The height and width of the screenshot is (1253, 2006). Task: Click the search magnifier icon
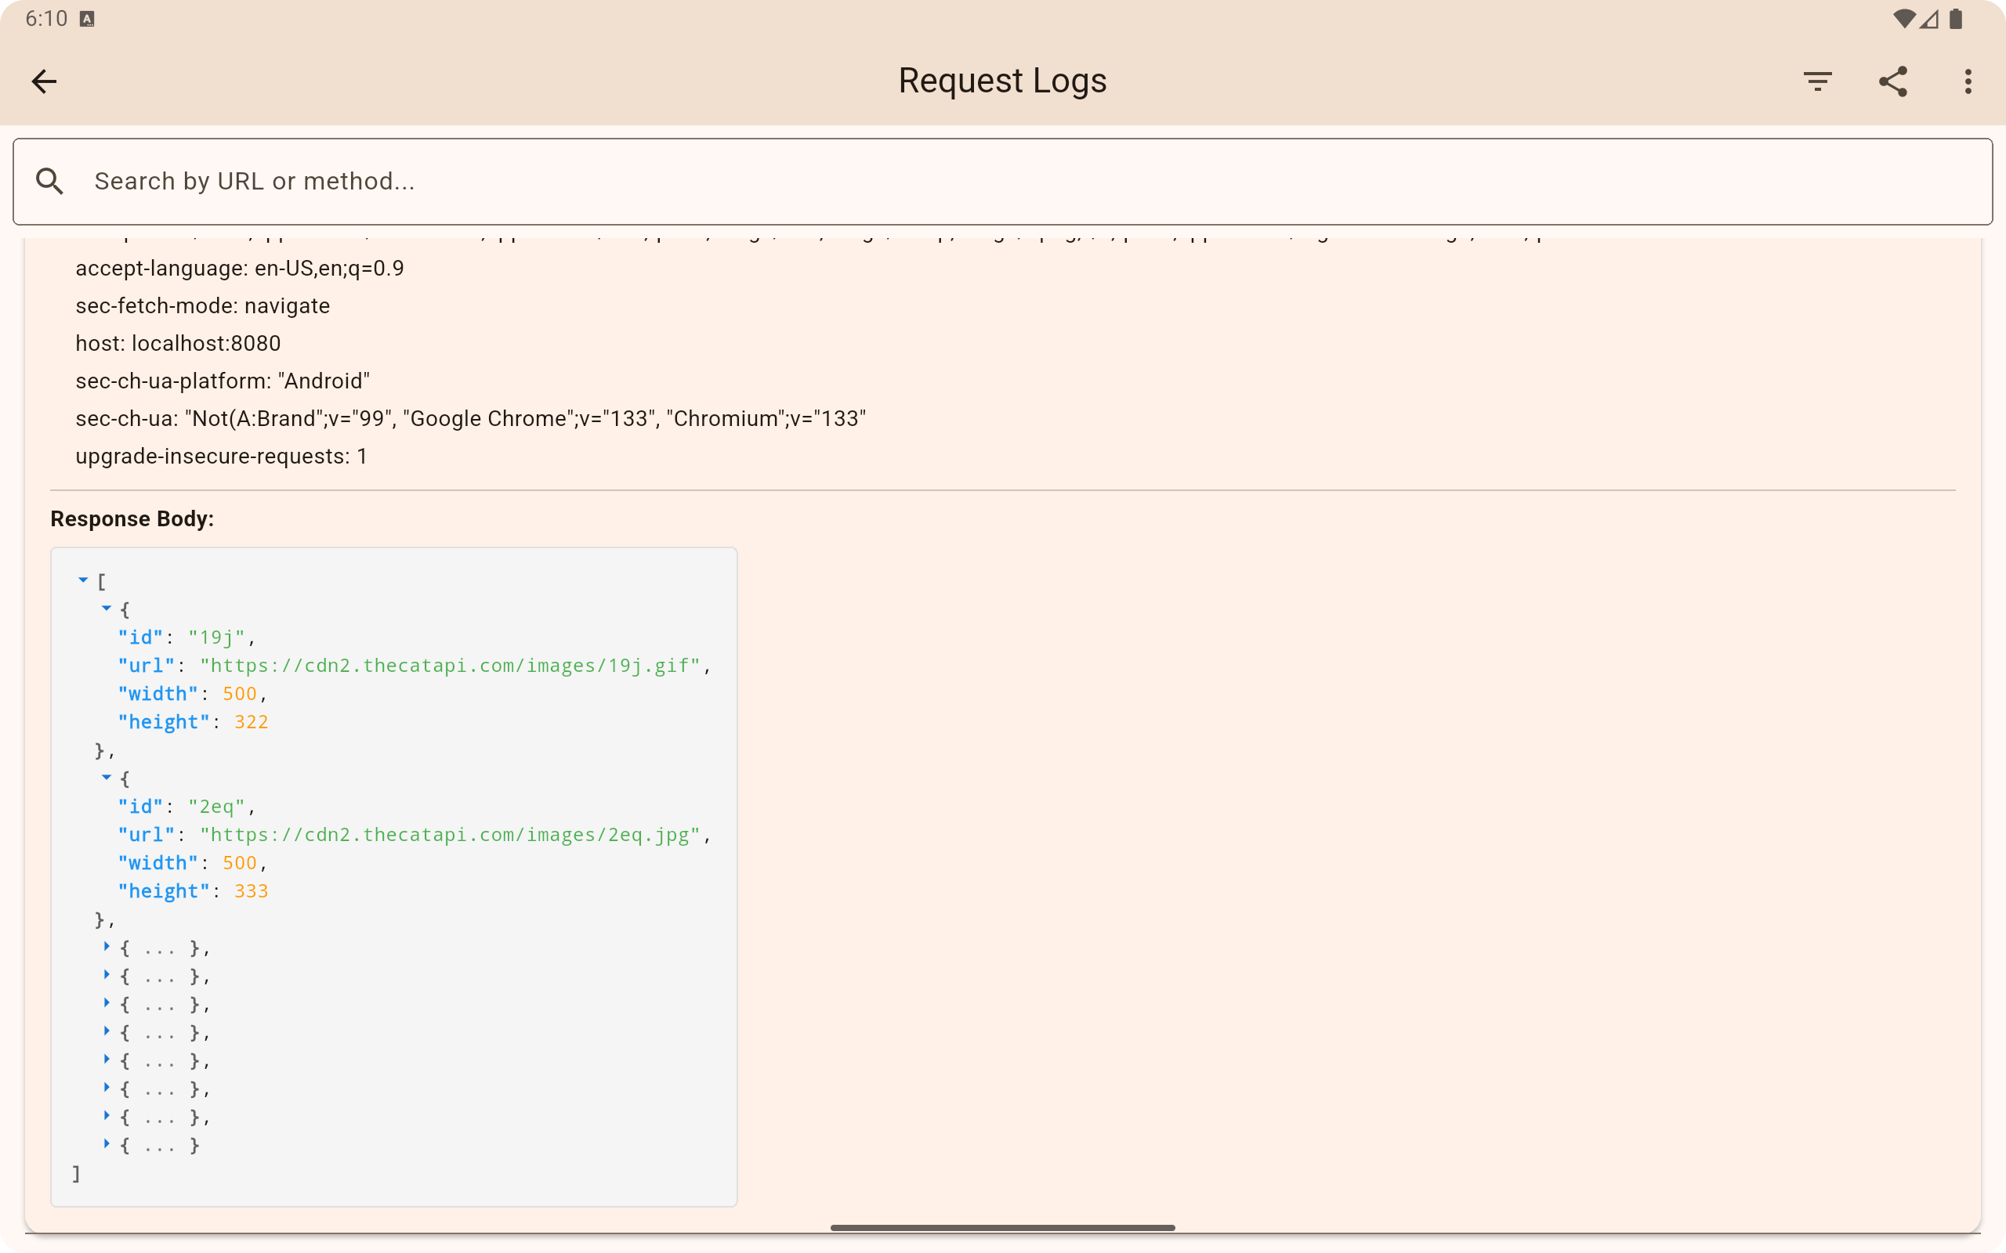coord(49,182)
